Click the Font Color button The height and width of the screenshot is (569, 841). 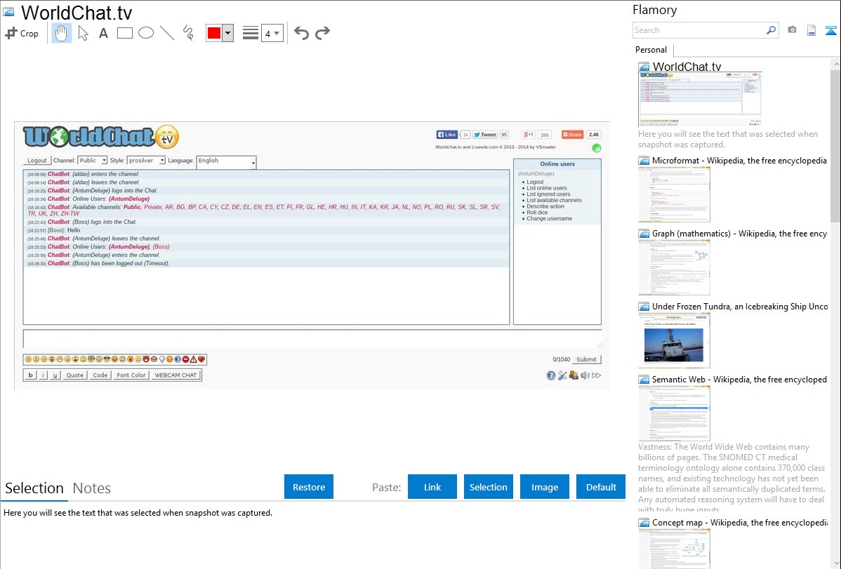coord(131,375)
